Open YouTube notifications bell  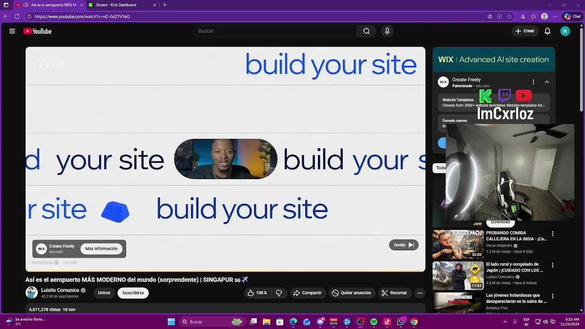point(548,31)
